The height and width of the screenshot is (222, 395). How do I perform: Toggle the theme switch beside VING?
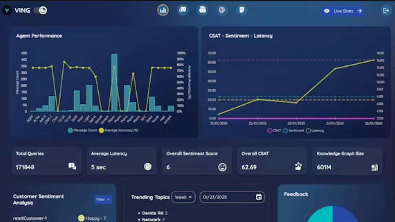coord(40,10)
